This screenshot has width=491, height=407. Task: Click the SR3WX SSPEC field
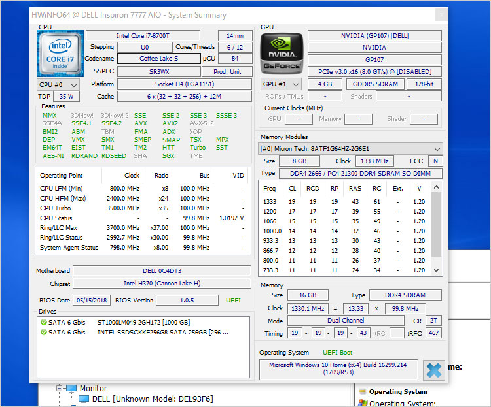159,72
